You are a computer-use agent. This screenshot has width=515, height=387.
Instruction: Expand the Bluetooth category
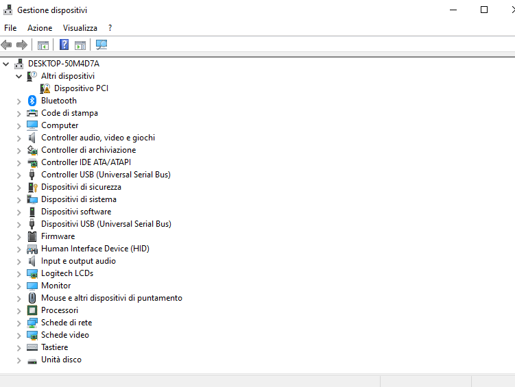[x=19, y=101]
